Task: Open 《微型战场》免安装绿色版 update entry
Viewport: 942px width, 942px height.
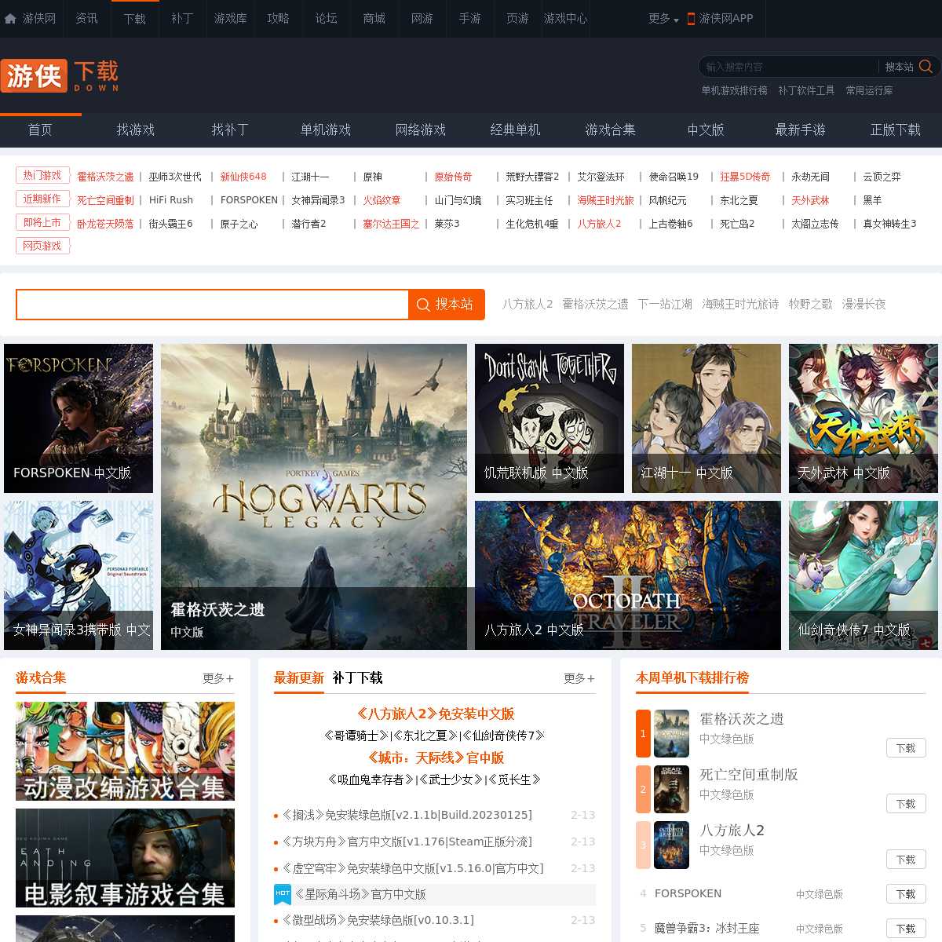Action: pos(378,920)
